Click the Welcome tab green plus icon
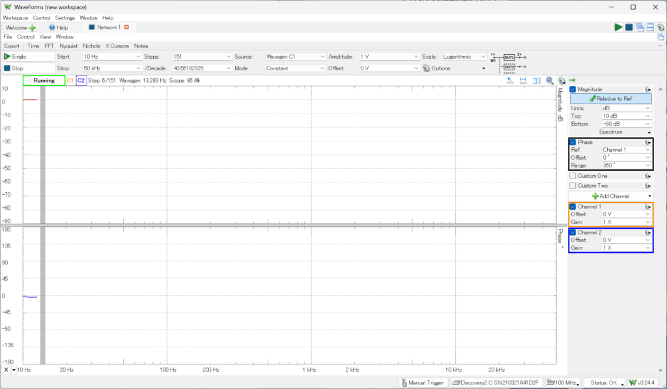667x389 pixels. click(x=33, y=28)
